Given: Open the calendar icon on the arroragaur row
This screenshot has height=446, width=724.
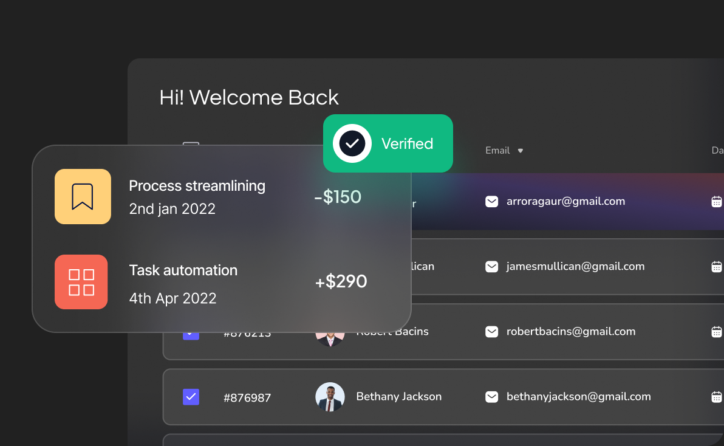Looking at the screenshot, I should pyautogui.click(x=717, y=201).
